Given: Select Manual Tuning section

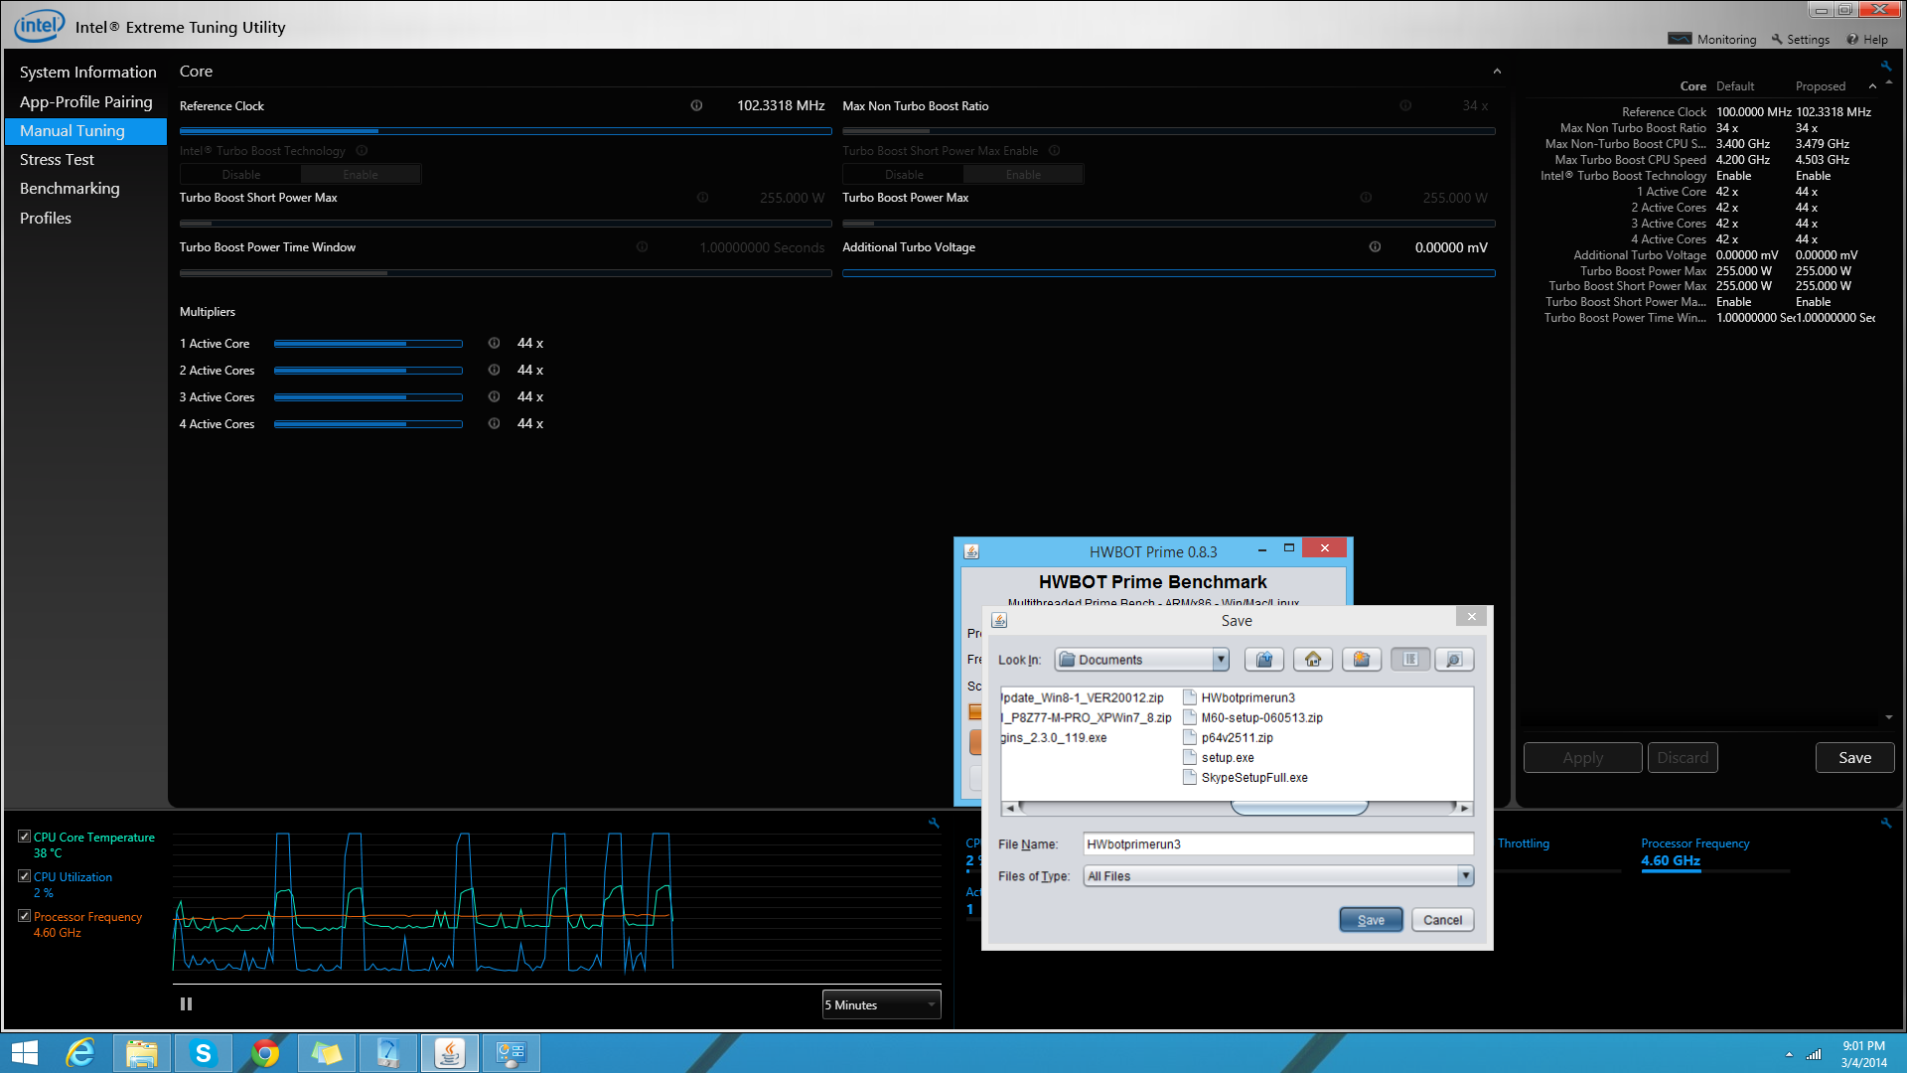Looking at the screenshot, I should (85, 131).
